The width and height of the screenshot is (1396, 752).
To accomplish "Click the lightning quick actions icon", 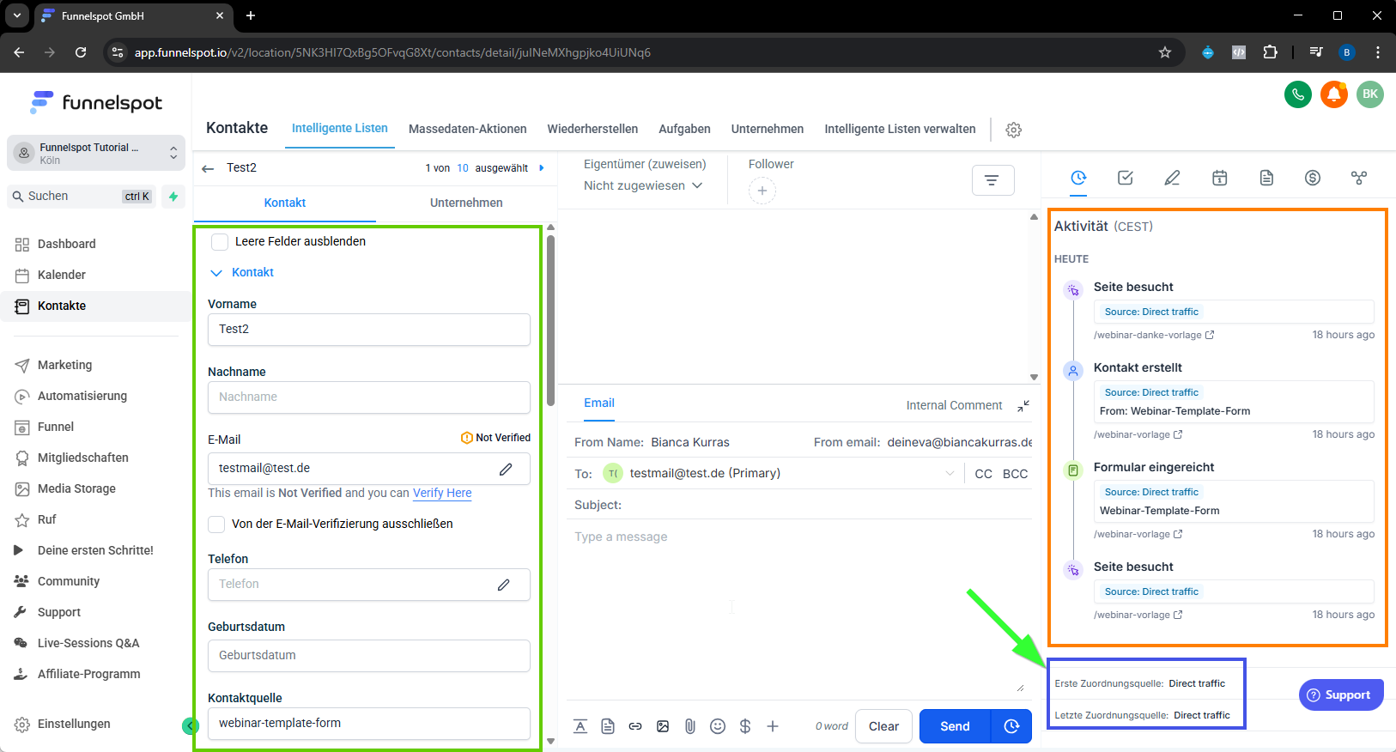I will pyautogui.click(x=173, y=197).
